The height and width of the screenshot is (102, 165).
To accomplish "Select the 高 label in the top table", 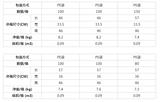I will [36, 31].
